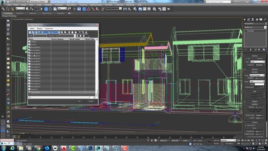Viewport: 268px width, 151px height.
Task: Open the Modifiers menu
Action: (x=49, y=5)
